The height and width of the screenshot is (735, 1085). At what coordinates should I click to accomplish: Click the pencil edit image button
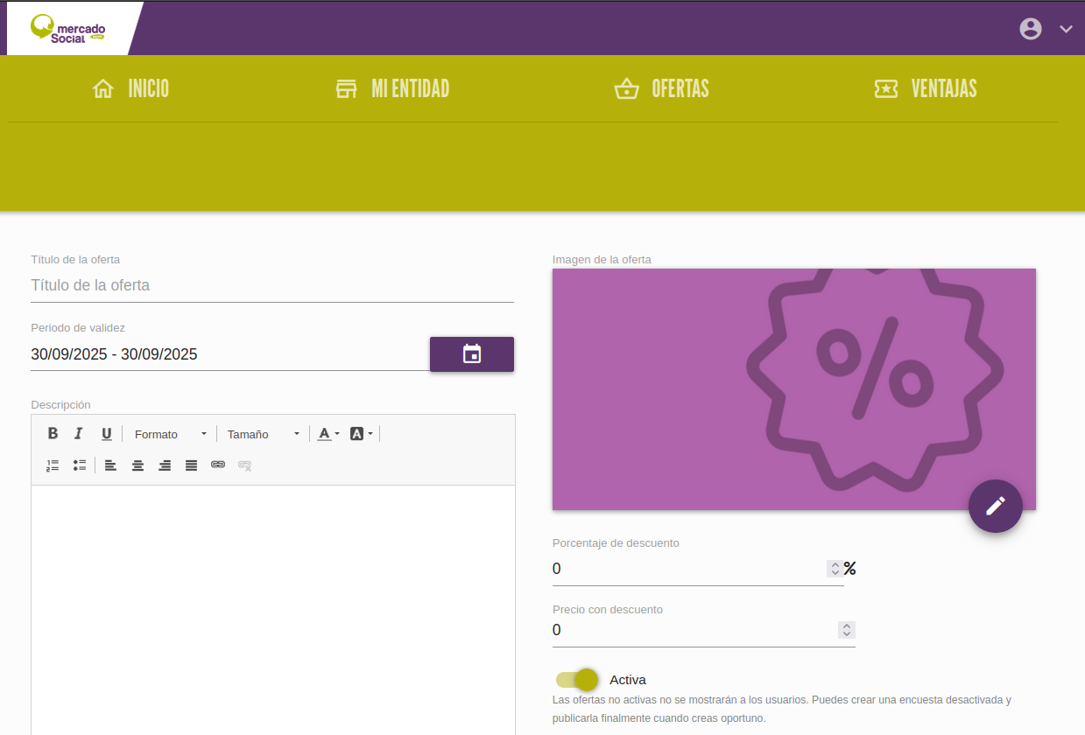click(995, 506)
